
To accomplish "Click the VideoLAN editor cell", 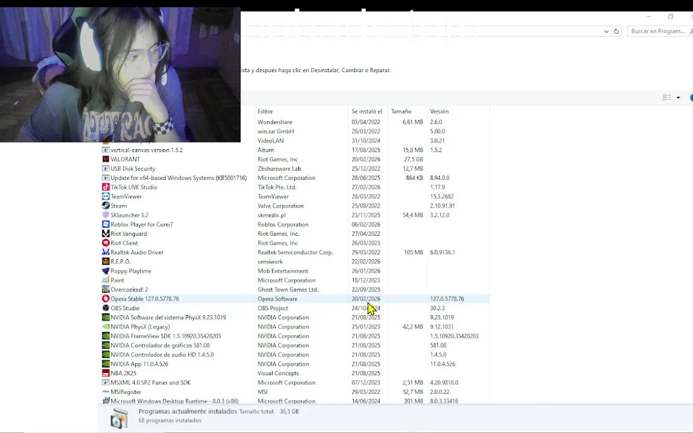I will coord(271,141).
